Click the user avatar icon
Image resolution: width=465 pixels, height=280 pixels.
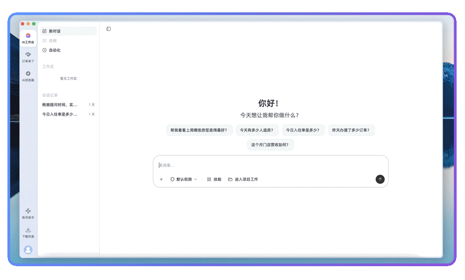tap(28, 250)
